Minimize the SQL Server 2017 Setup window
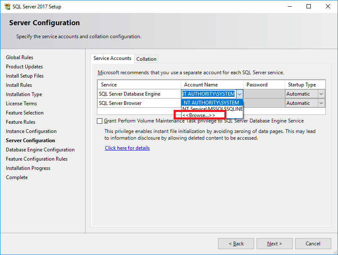338x255 pixels. tap(290, 6)
